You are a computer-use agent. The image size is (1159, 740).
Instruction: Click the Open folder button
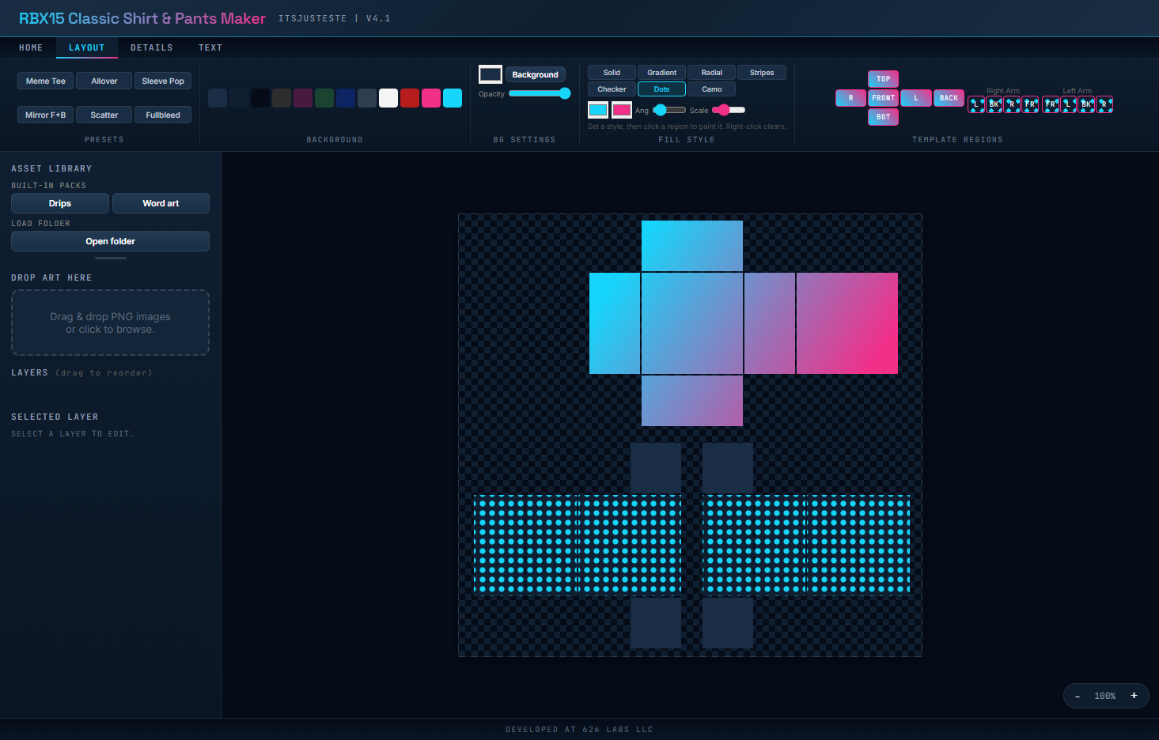[x=110, y=241]
